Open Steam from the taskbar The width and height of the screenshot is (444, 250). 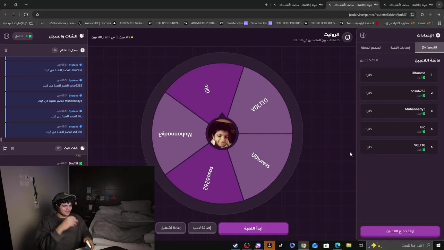(236, 245)
